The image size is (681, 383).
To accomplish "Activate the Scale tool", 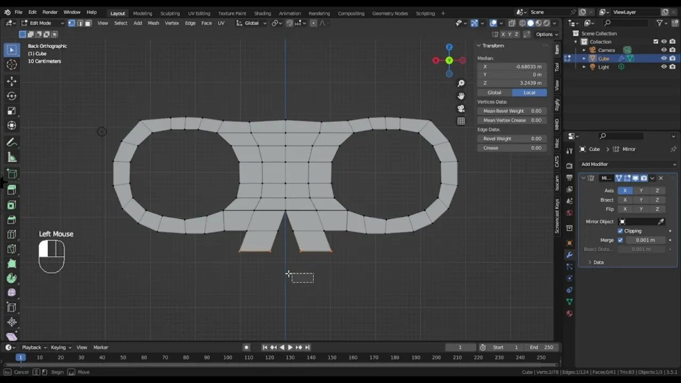I will (11, 111).
